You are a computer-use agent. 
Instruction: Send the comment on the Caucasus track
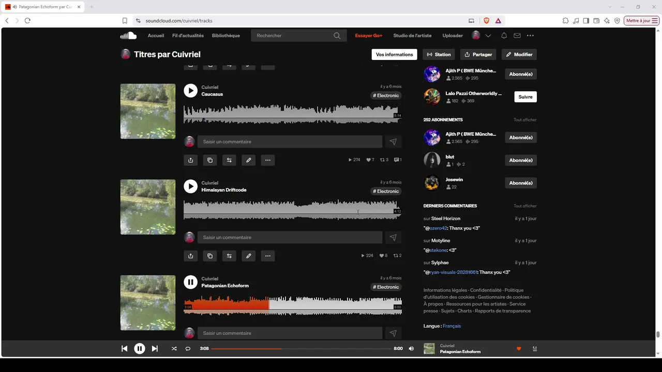tap(393, 142)
